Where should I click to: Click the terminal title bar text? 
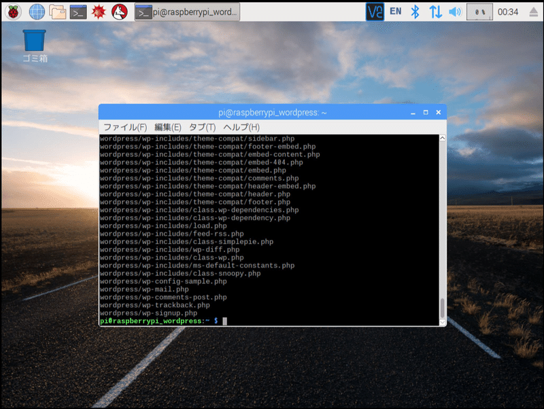click(x=273, y=113)
